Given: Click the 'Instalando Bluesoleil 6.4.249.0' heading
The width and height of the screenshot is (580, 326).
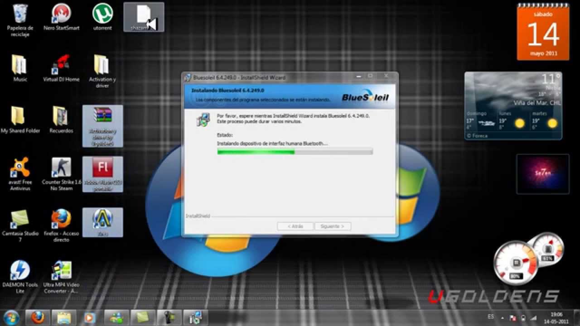Looking at the screenshot, I should (227, 91).
